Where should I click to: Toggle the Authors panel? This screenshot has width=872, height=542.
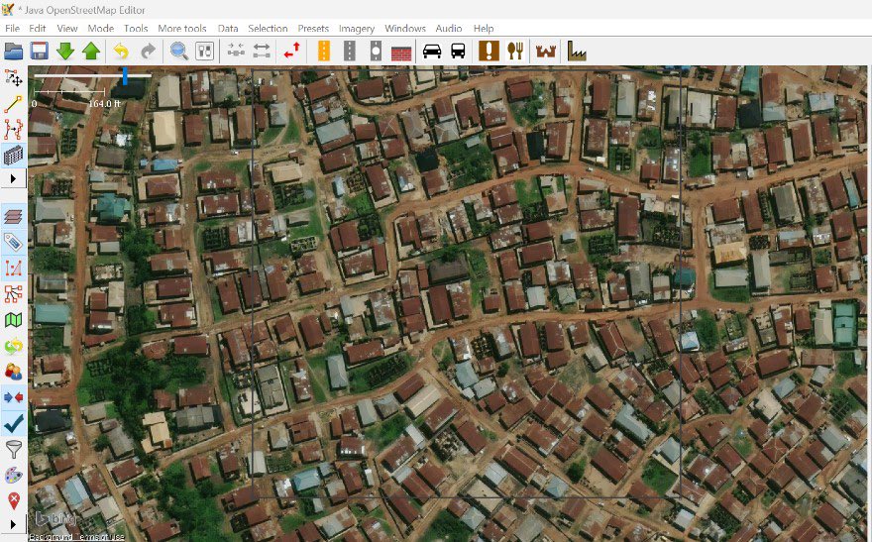pyautogui.click(x=13, y=372)
